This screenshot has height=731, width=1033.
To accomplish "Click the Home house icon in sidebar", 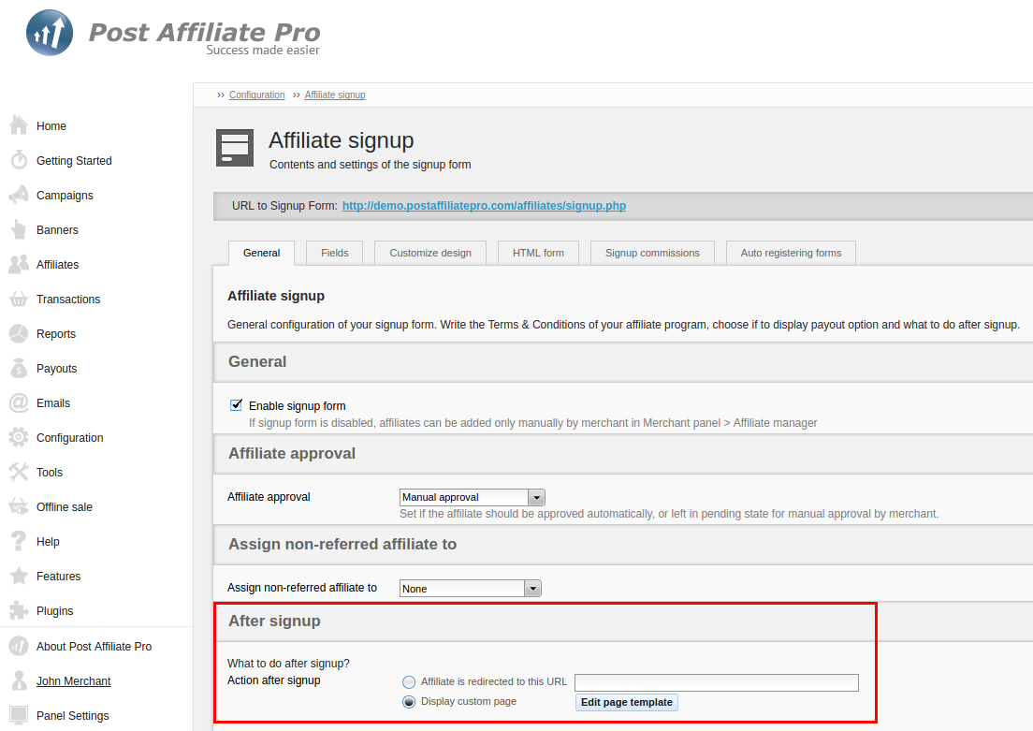I will tap(19, 125).
